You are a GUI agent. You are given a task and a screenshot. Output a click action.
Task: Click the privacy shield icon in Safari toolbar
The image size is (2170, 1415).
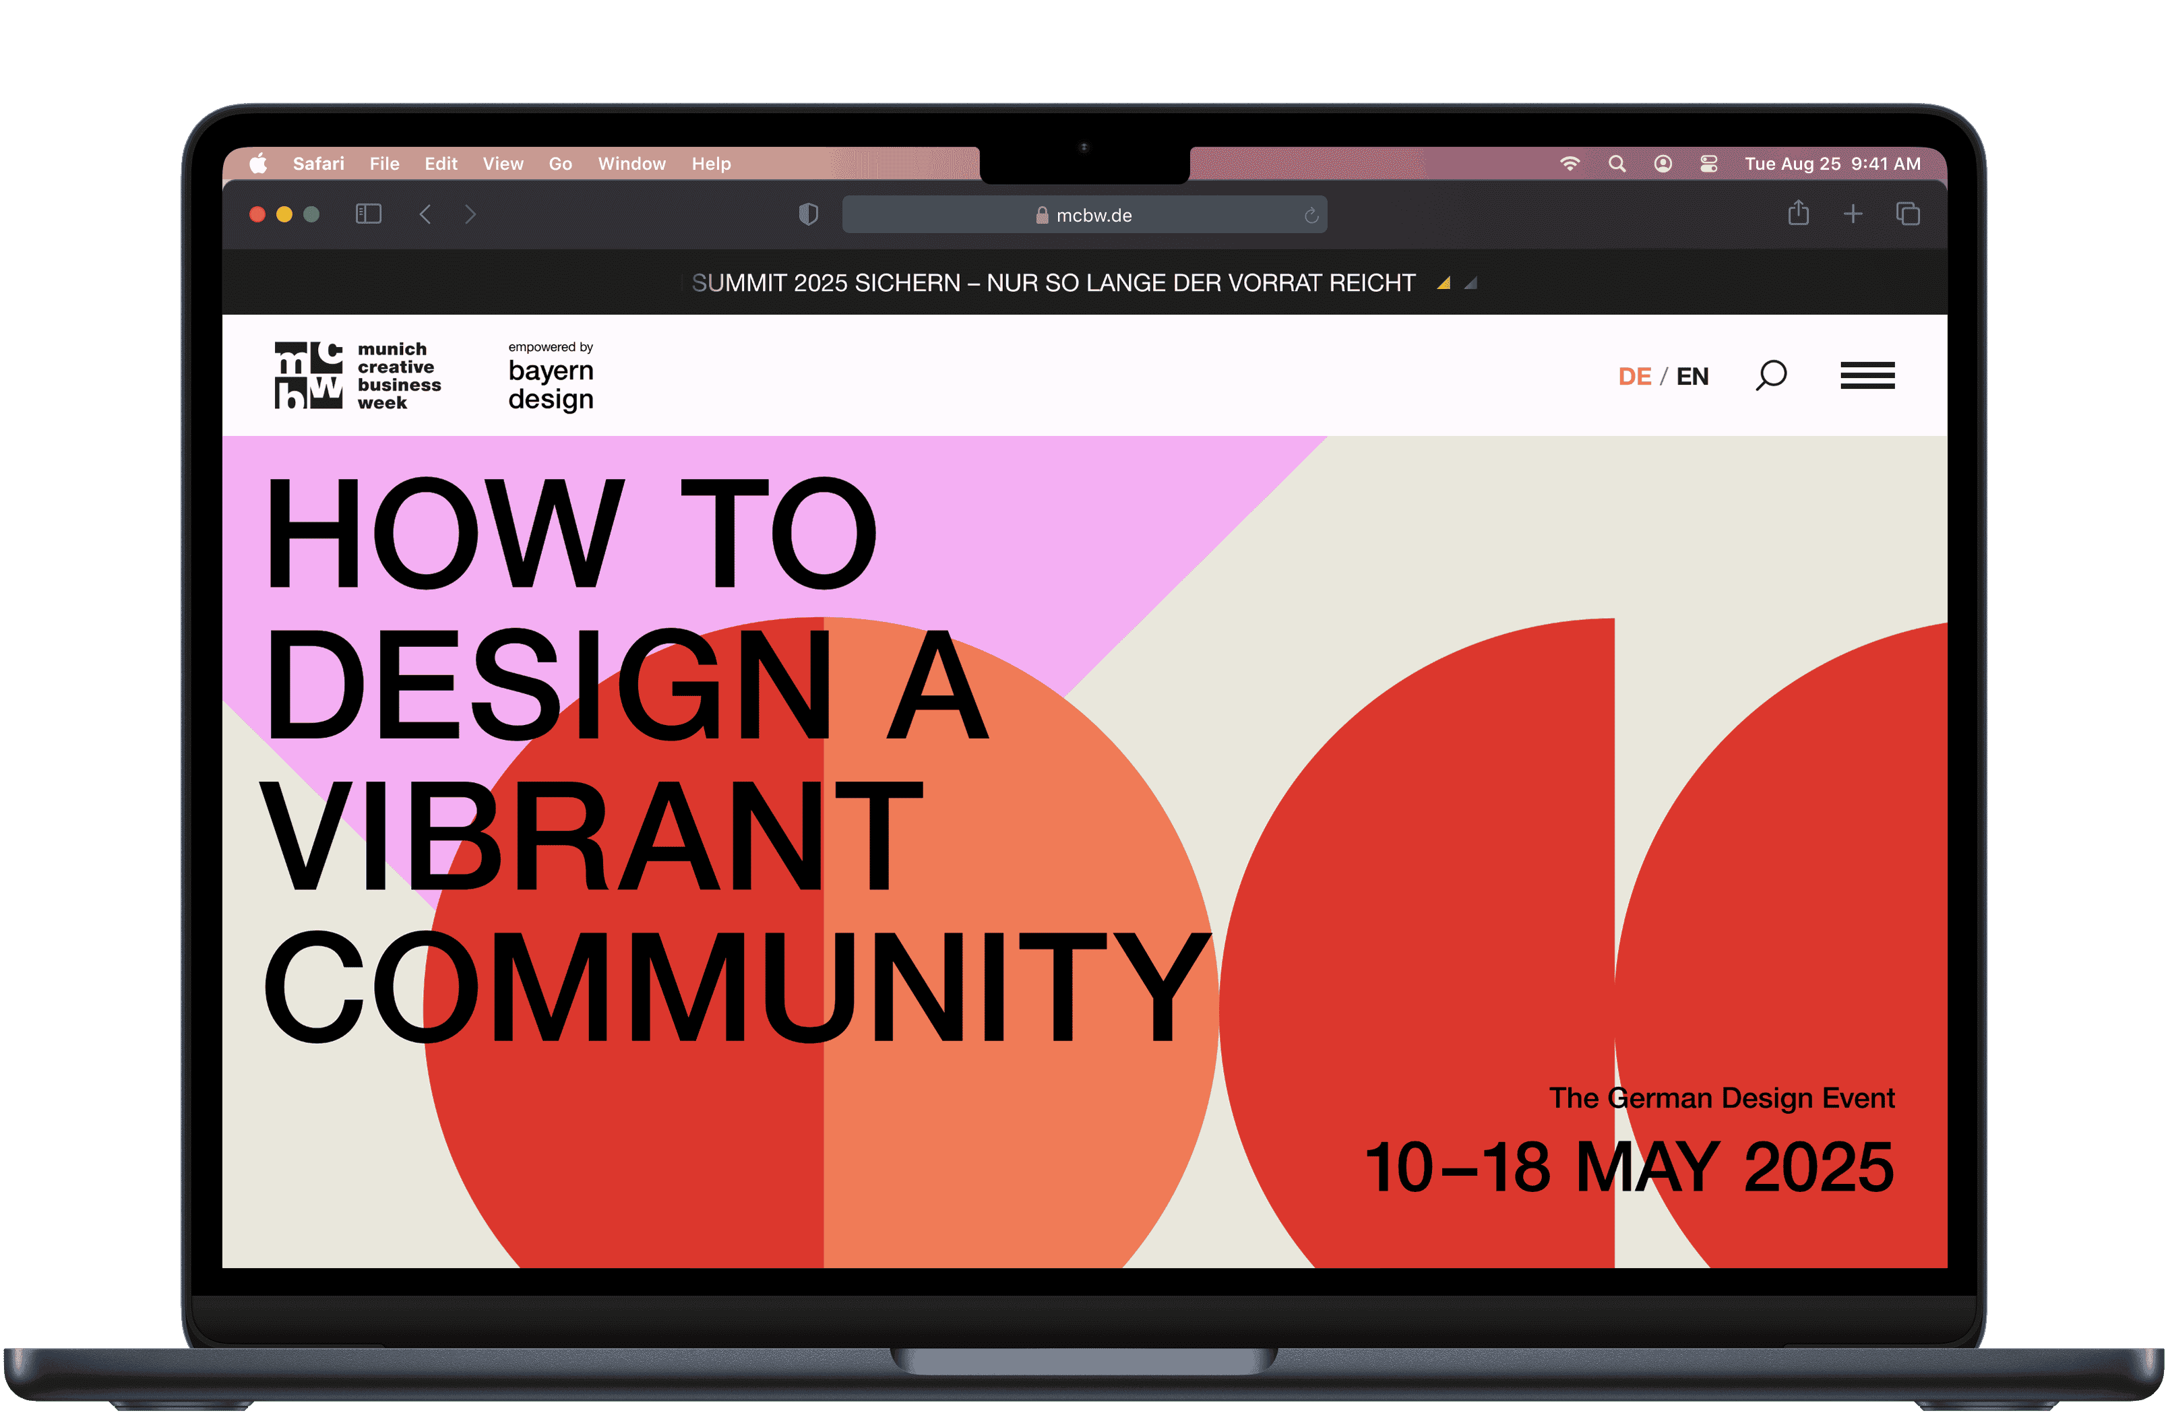coord(808,214)
